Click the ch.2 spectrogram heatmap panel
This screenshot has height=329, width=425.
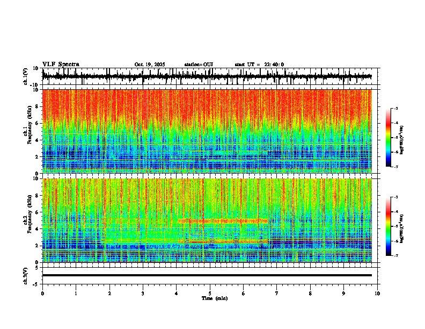click(207, 220)
